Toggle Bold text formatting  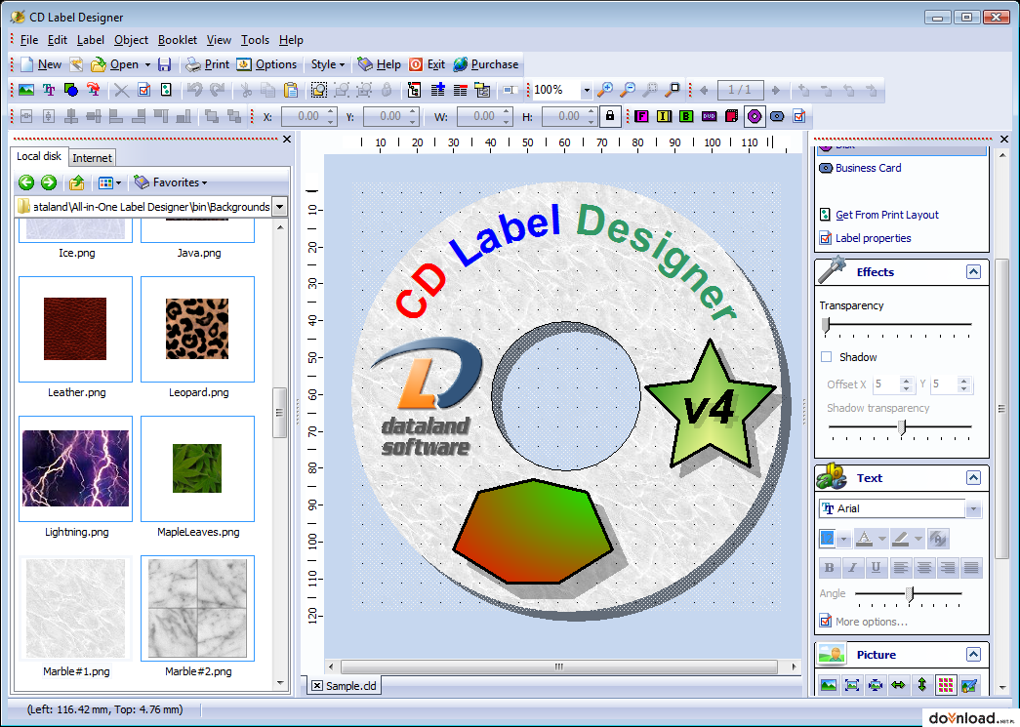point(830,568)
